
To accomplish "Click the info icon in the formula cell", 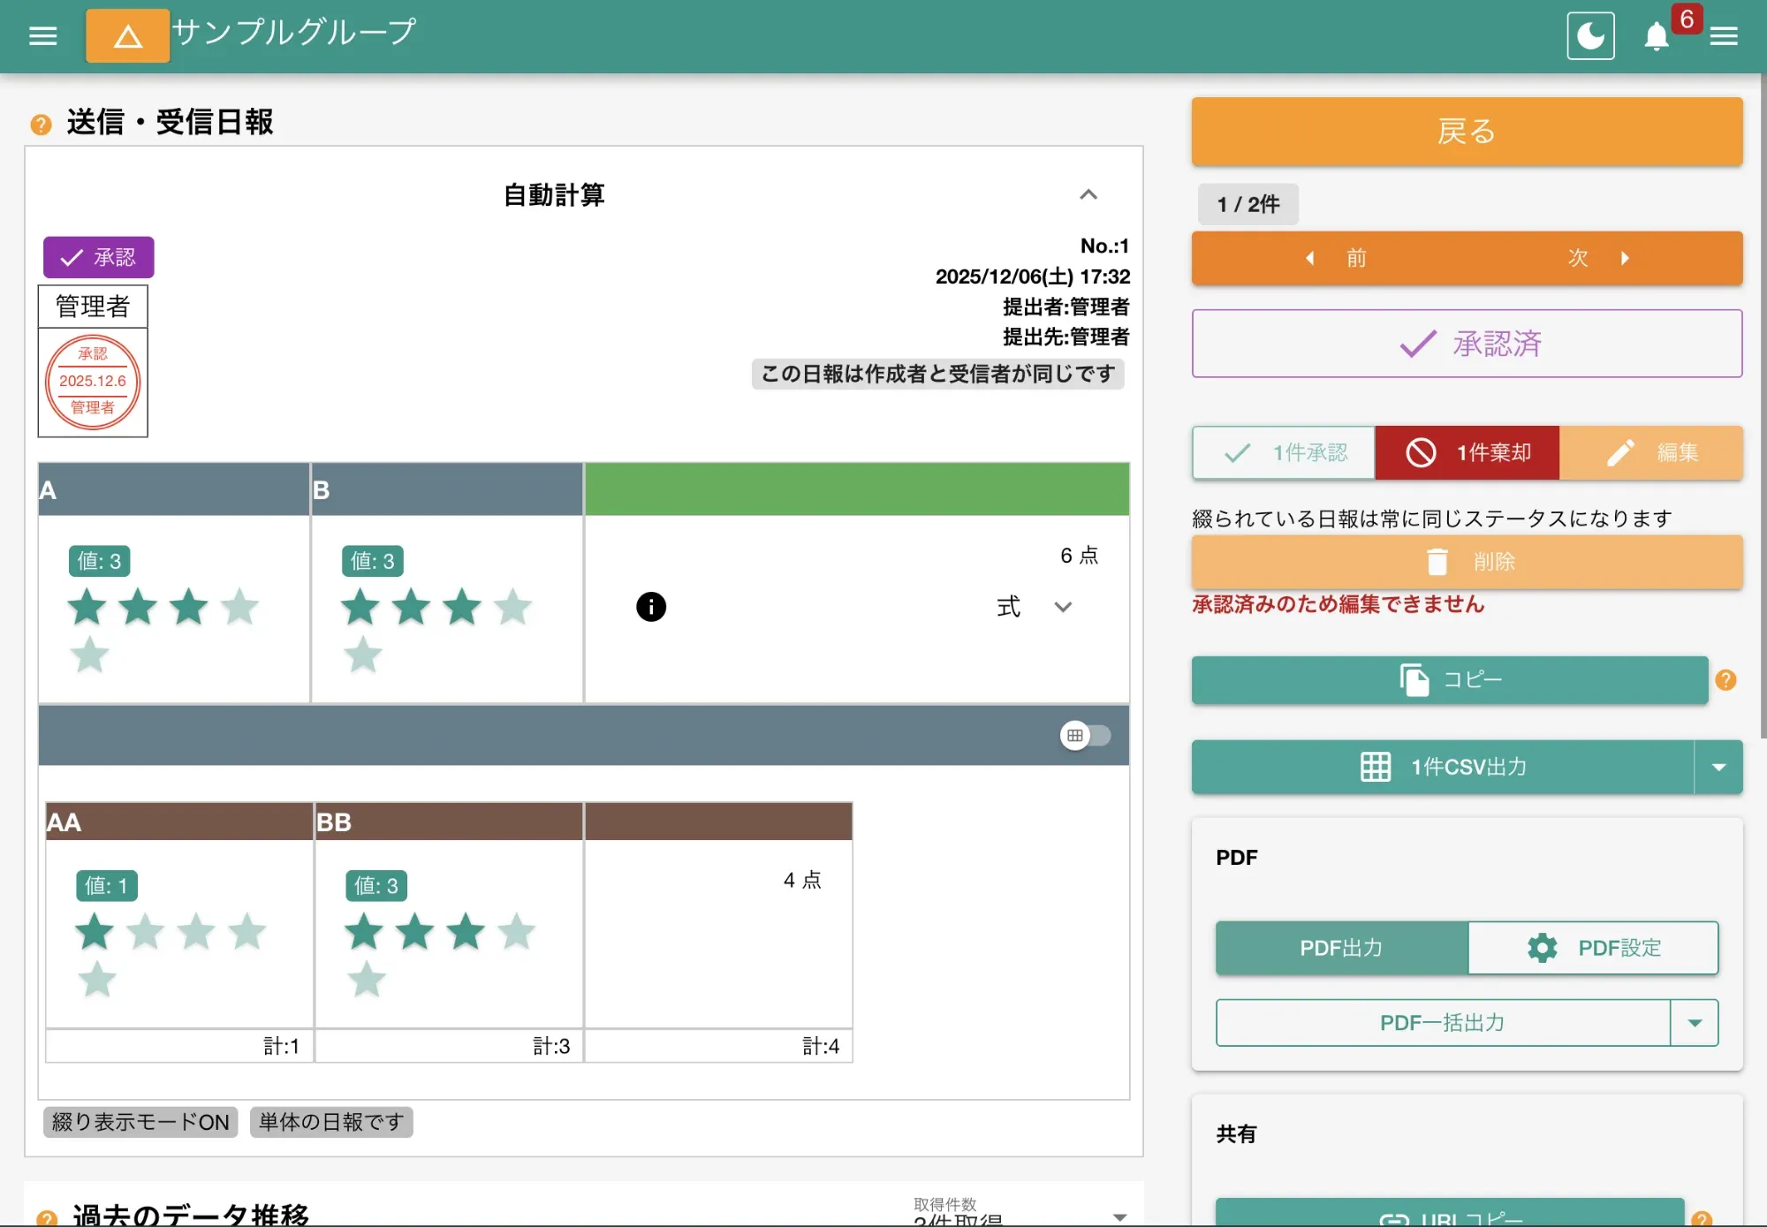I will [651, 607].
